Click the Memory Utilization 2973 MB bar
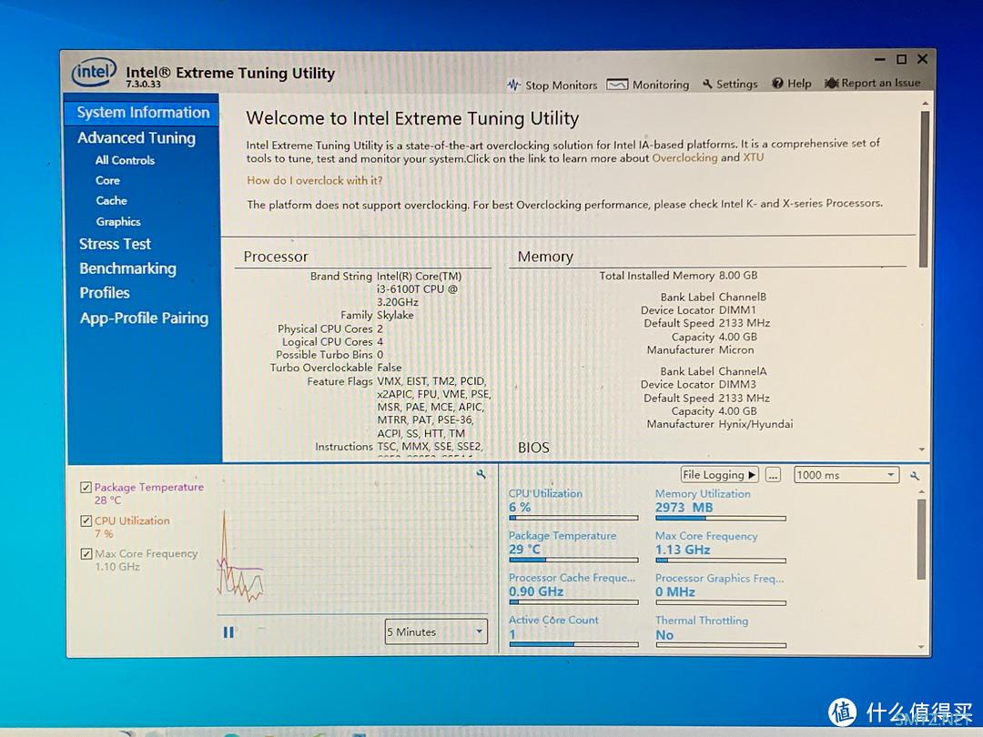Screen dimensions: 983x737 (720, 519)
